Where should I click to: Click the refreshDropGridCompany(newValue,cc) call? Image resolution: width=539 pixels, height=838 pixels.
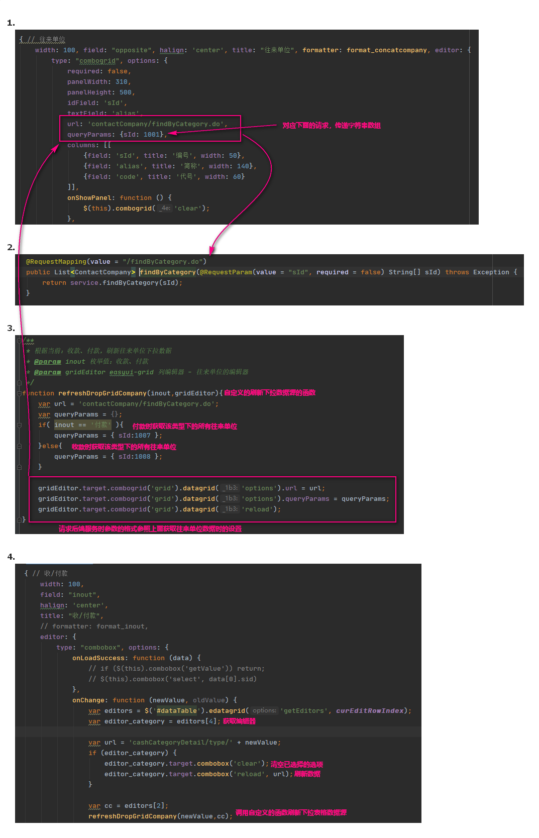pyautogui.click(x=161, y=816)
